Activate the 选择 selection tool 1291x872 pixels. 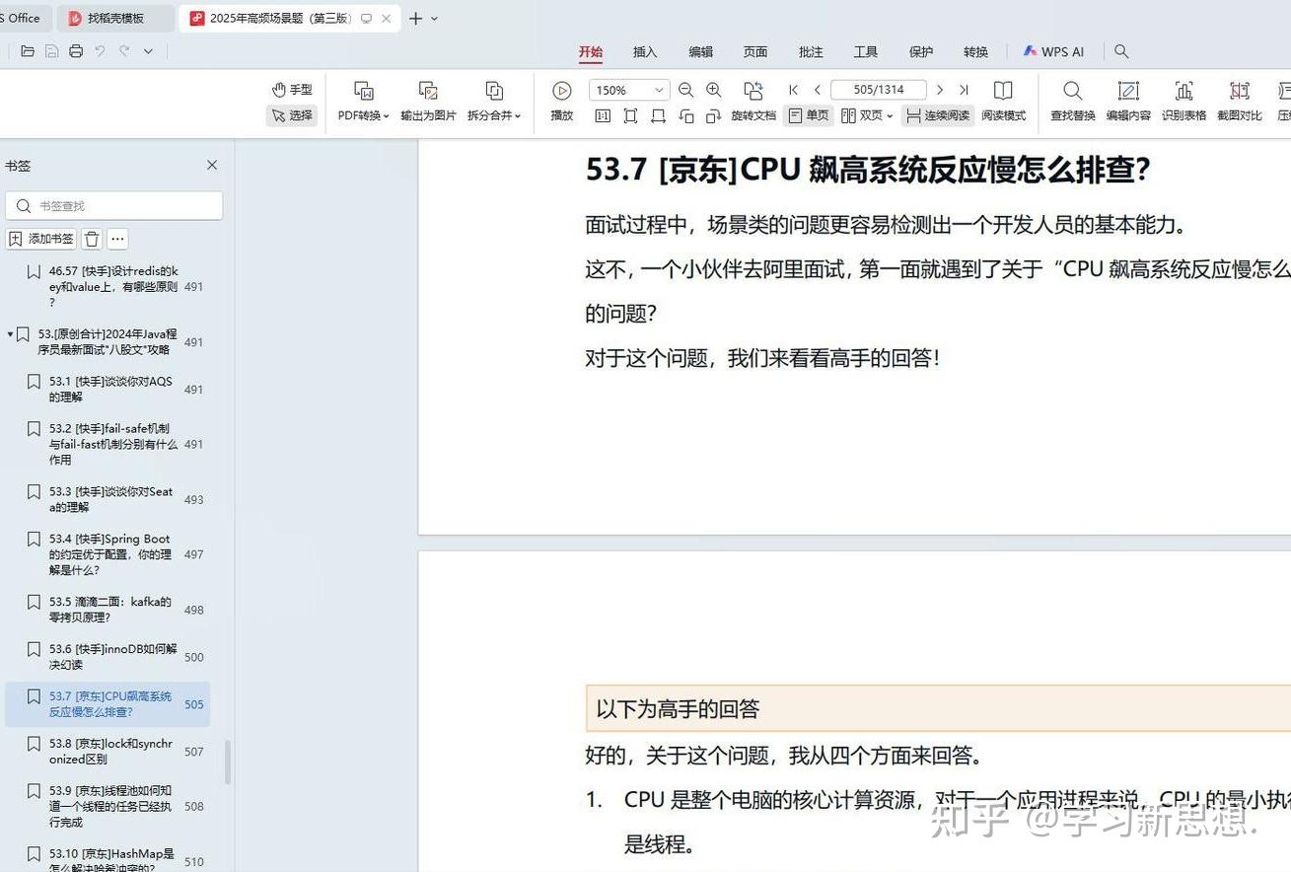tap(292, 115)
